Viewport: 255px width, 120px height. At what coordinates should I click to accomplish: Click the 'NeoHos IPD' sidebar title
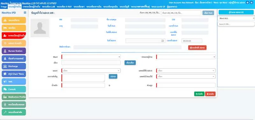pos(9,13)
